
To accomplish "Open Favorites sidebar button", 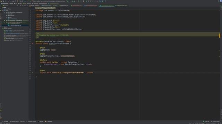I will [1, 116].
